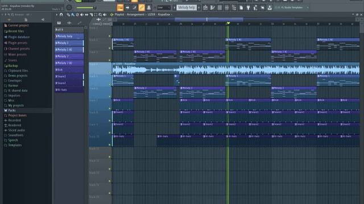Click the plug icon in the top toolbar
This screenshot has height=204, width=364.
coord(248,7)
